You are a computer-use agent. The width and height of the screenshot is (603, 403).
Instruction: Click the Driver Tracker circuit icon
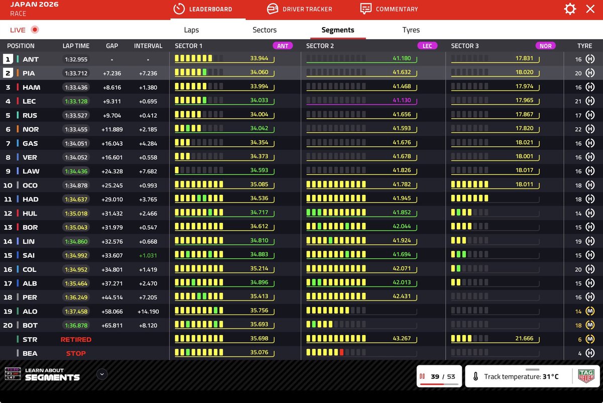[273, 9]
